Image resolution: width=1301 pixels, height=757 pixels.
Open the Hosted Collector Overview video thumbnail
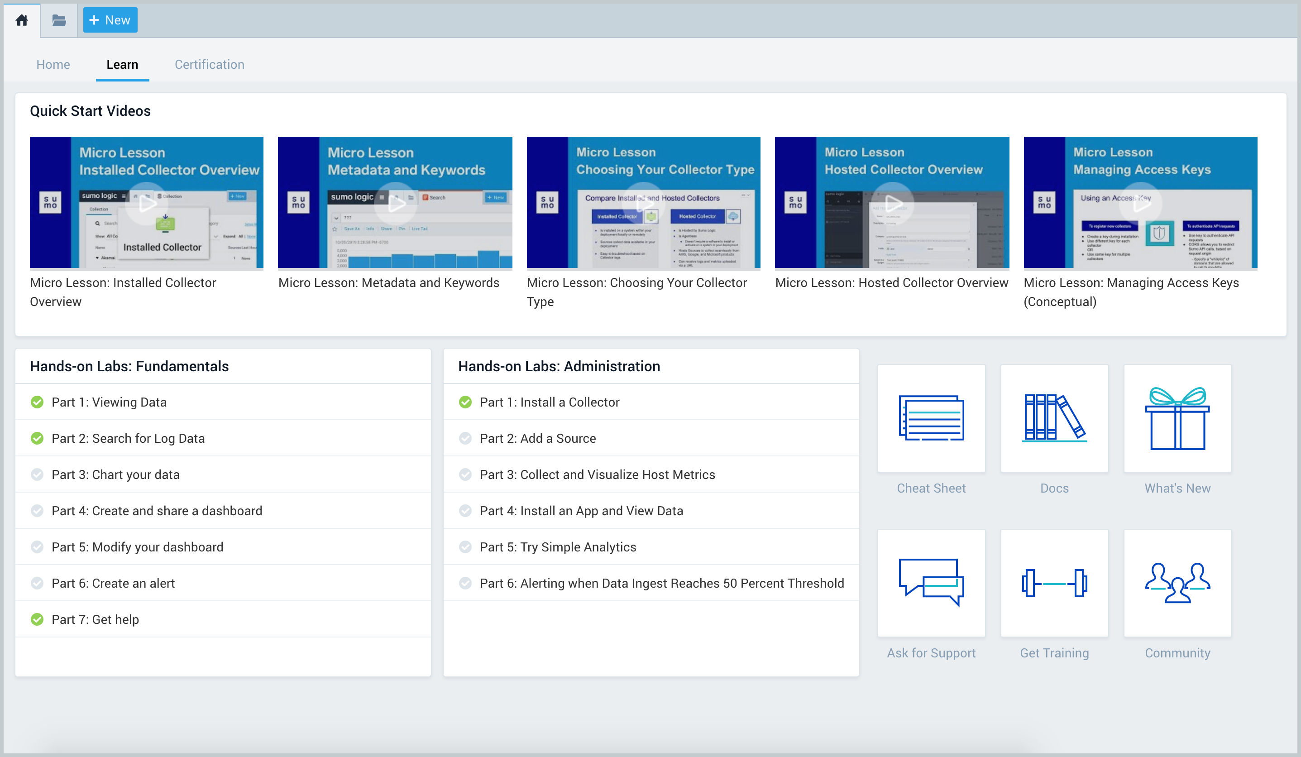892,203
